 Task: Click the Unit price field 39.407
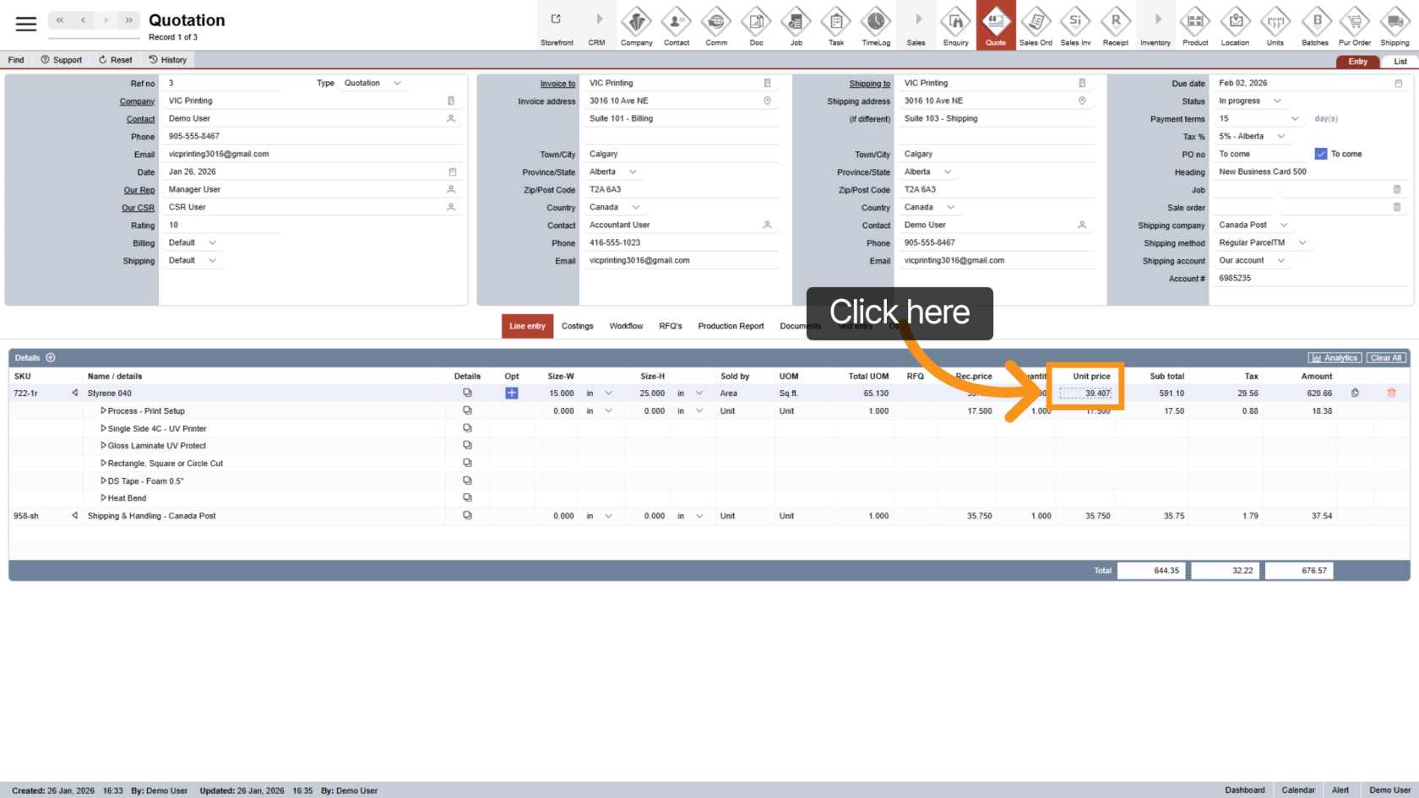coord(1086,394)
